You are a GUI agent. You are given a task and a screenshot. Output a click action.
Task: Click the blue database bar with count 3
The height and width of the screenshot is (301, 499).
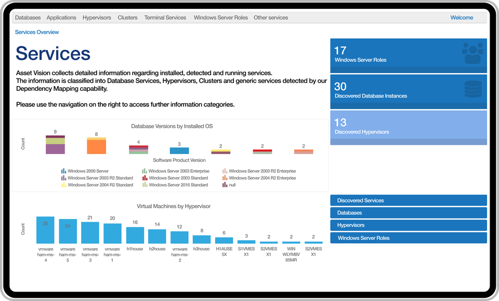coord(179,150)
